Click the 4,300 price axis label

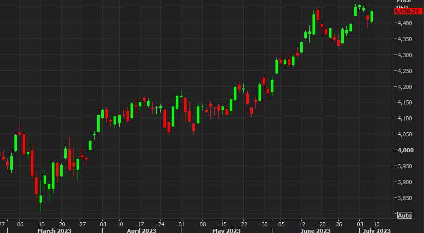click(404, 55)
